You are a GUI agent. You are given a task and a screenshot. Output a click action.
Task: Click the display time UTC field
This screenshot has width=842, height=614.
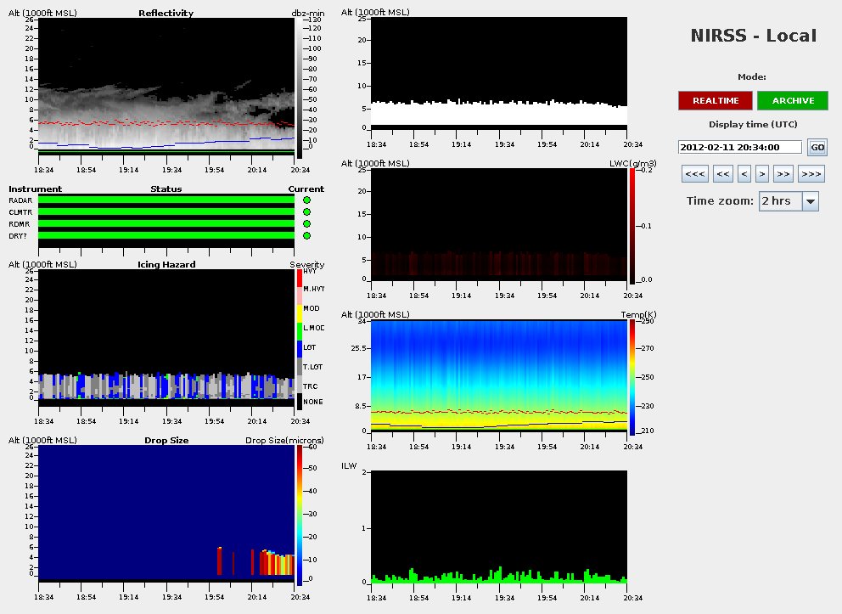(740, 147)
